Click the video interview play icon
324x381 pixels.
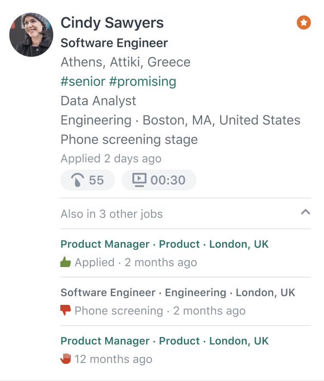coord(139,180)
